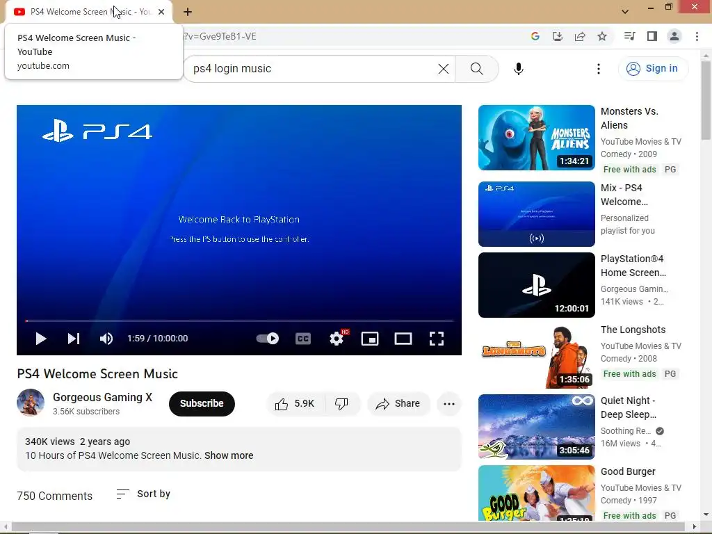The height and width of the screenshot is (534, 712).
Task: Click the search magnifier button
Action: coord(477,69)
